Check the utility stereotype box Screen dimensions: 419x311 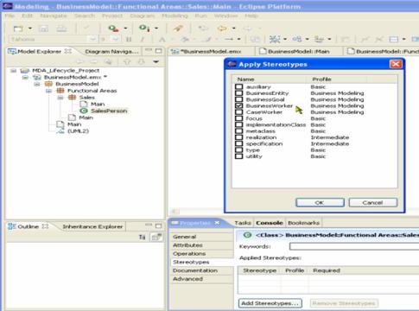click(x=238, y=156)
